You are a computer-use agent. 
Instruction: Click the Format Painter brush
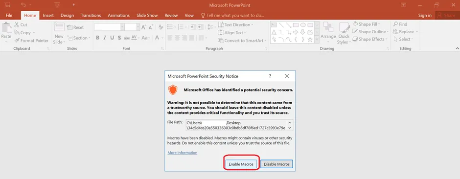[x=17, y=41]
